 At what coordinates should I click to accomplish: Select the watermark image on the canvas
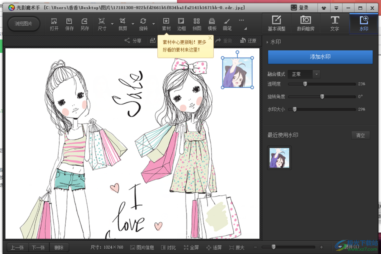click(237, 73)
